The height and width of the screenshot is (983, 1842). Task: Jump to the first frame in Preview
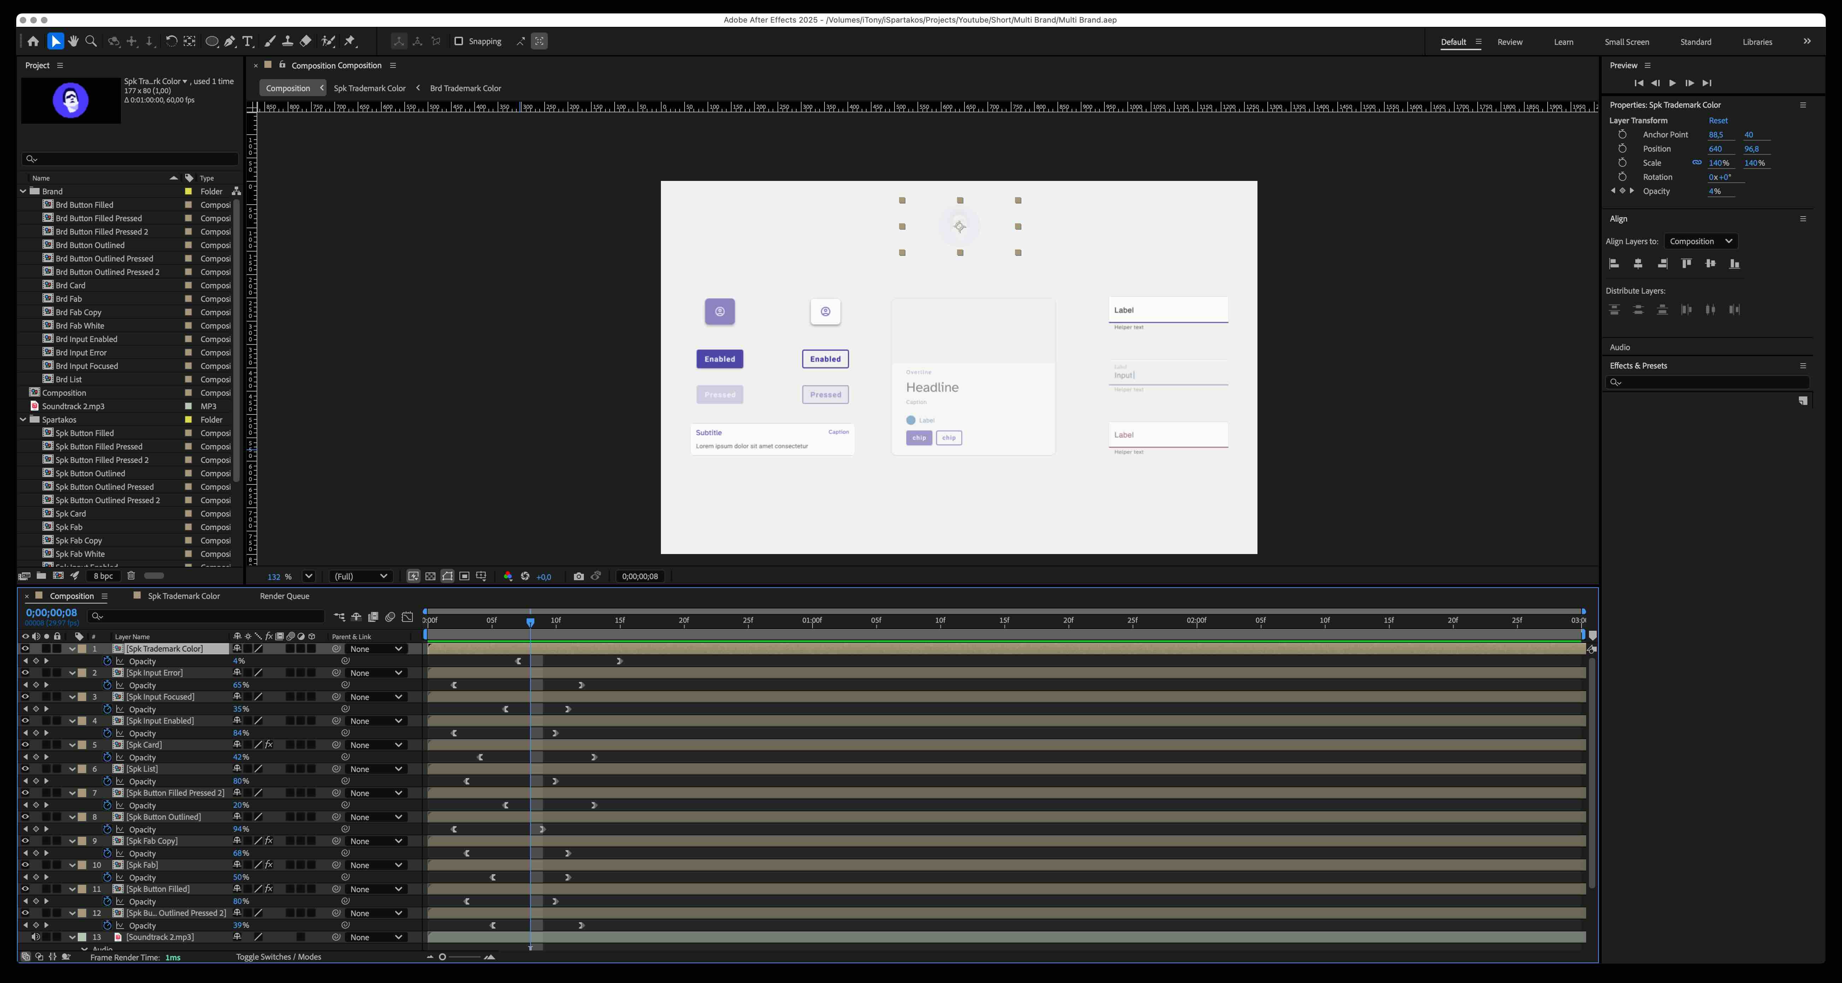(x=1638, y=83)
